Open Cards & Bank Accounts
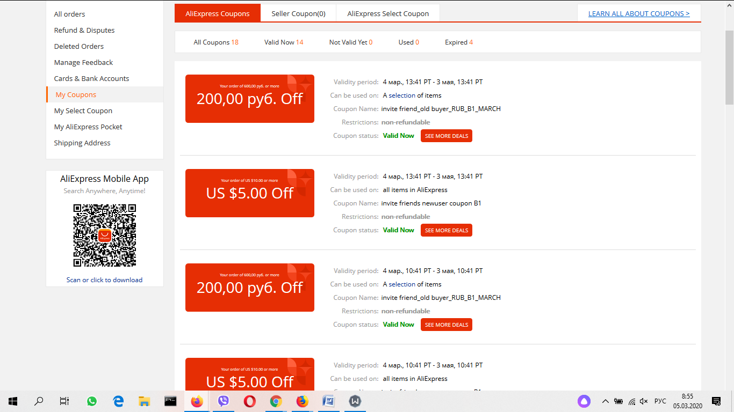This screenshot has height=412, width=734. (x=91, y=78)
